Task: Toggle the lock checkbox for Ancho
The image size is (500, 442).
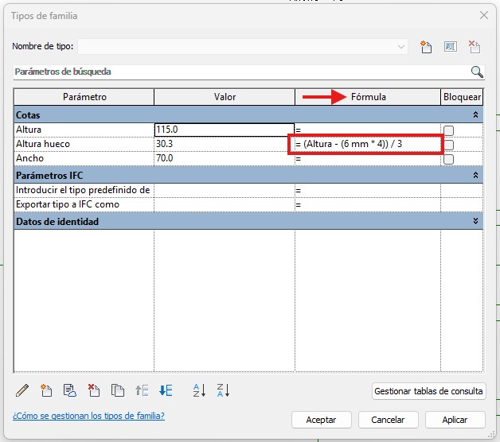Action: coord(449,159)
